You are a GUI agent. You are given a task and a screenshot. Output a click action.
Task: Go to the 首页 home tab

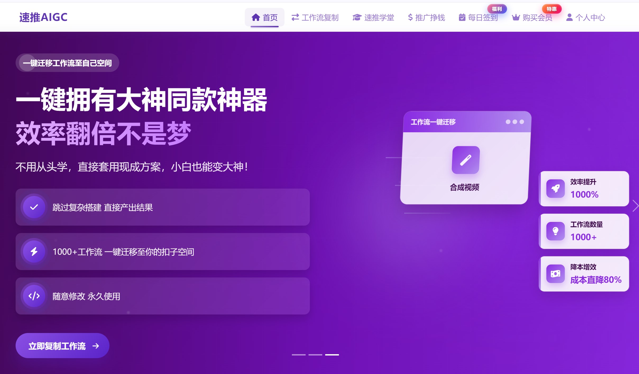click(264, 17)
